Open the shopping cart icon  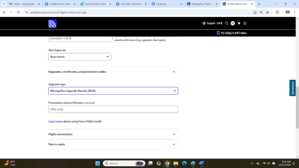[239, 23]
